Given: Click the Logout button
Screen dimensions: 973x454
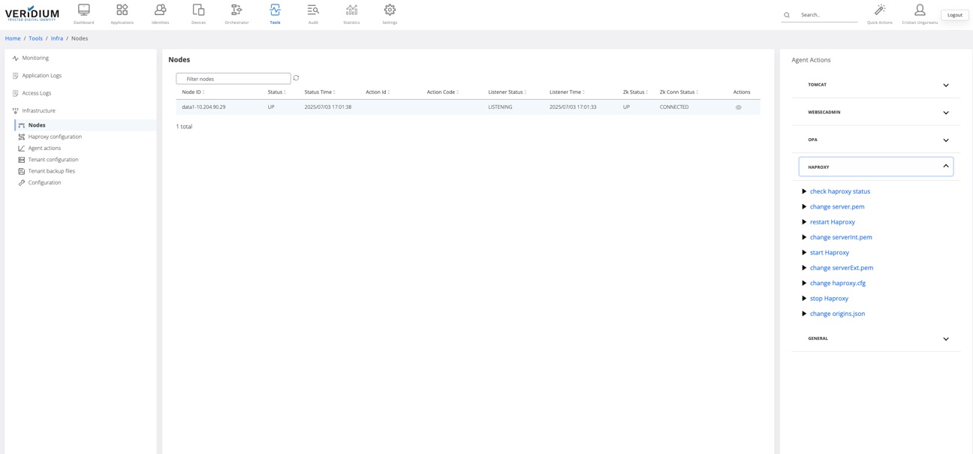Looking at the screenshot, I should (x=954, y=15).
